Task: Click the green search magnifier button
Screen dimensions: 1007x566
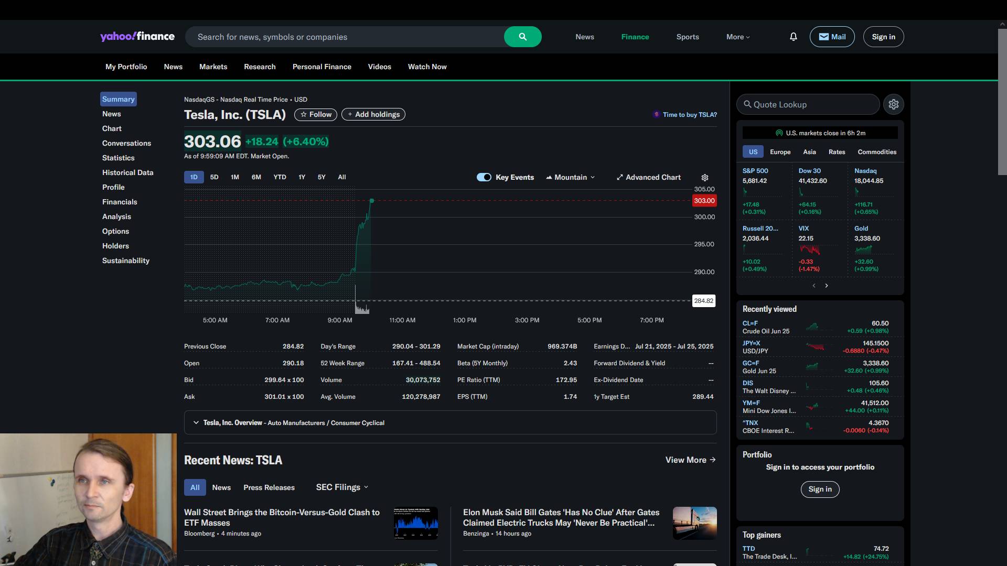Action: click(522, 37)
